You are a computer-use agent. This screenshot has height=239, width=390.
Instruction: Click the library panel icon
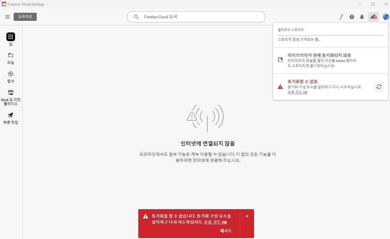pyautogui.click(x=280, y=60)
